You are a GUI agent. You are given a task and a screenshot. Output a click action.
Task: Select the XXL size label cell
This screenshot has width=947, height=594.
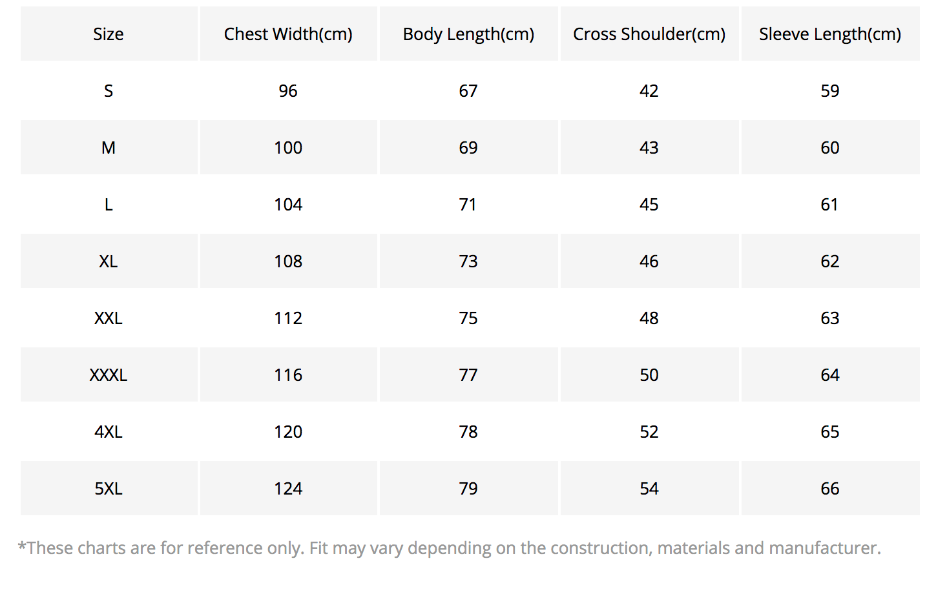(x=109, y=318)
